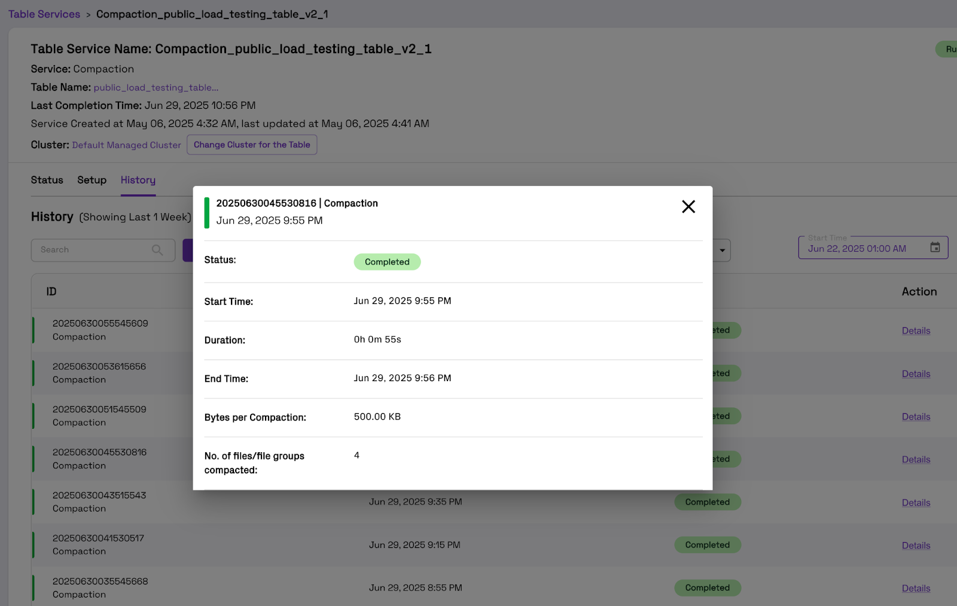Screen dimensions: 957x606
Task: Expand the filter dropdown arrow beside the dialog
Action: pos(722,251)
